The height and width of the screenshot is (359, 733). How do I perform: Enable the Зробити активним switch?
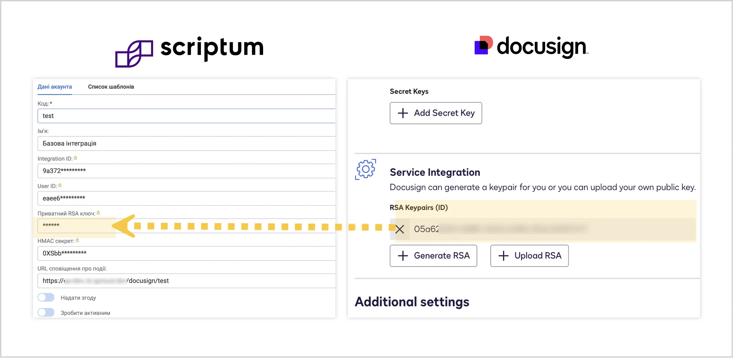point(46,312)
